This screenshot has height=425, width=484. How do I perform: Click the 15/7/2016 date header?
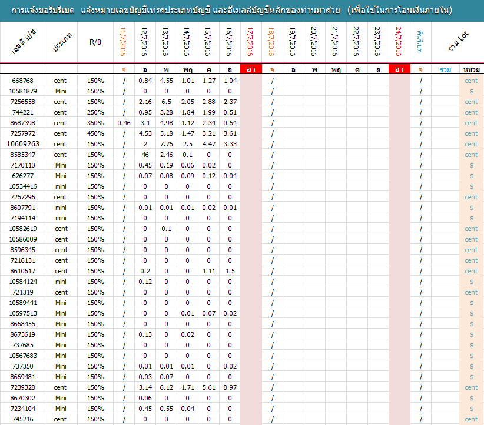pos(208,42)
